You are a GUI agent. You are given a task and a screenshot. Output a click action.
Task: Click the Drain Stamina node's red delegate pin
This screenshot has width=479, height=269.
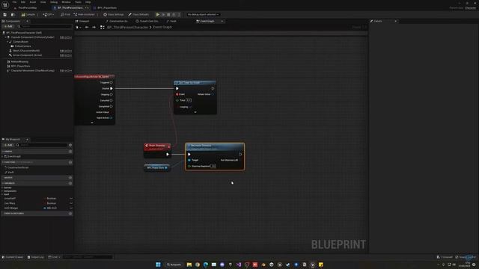(x=169, y=147)
